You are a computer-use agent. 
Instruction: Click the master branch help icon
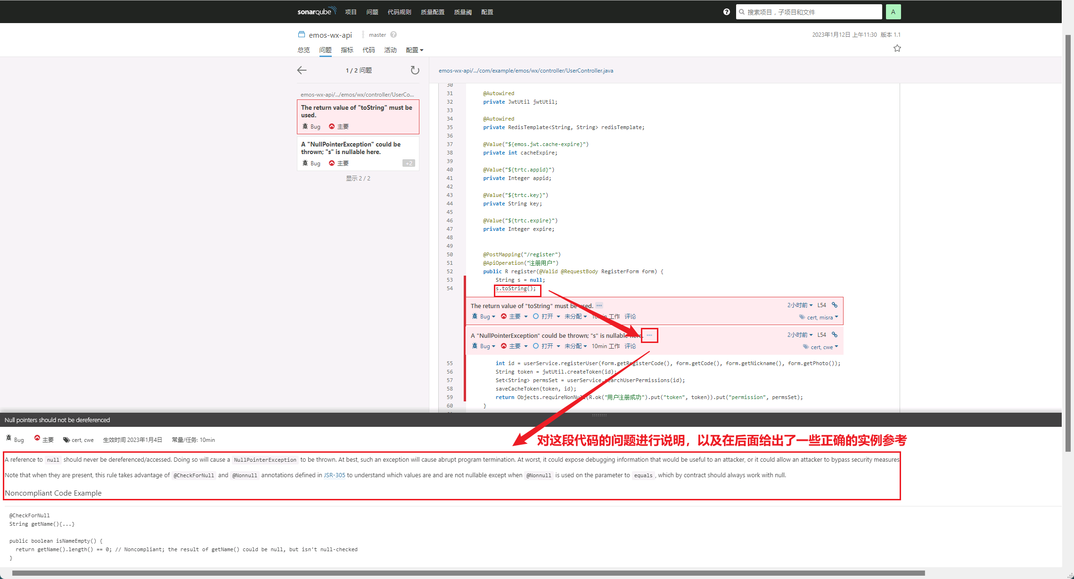click(394, 34)
